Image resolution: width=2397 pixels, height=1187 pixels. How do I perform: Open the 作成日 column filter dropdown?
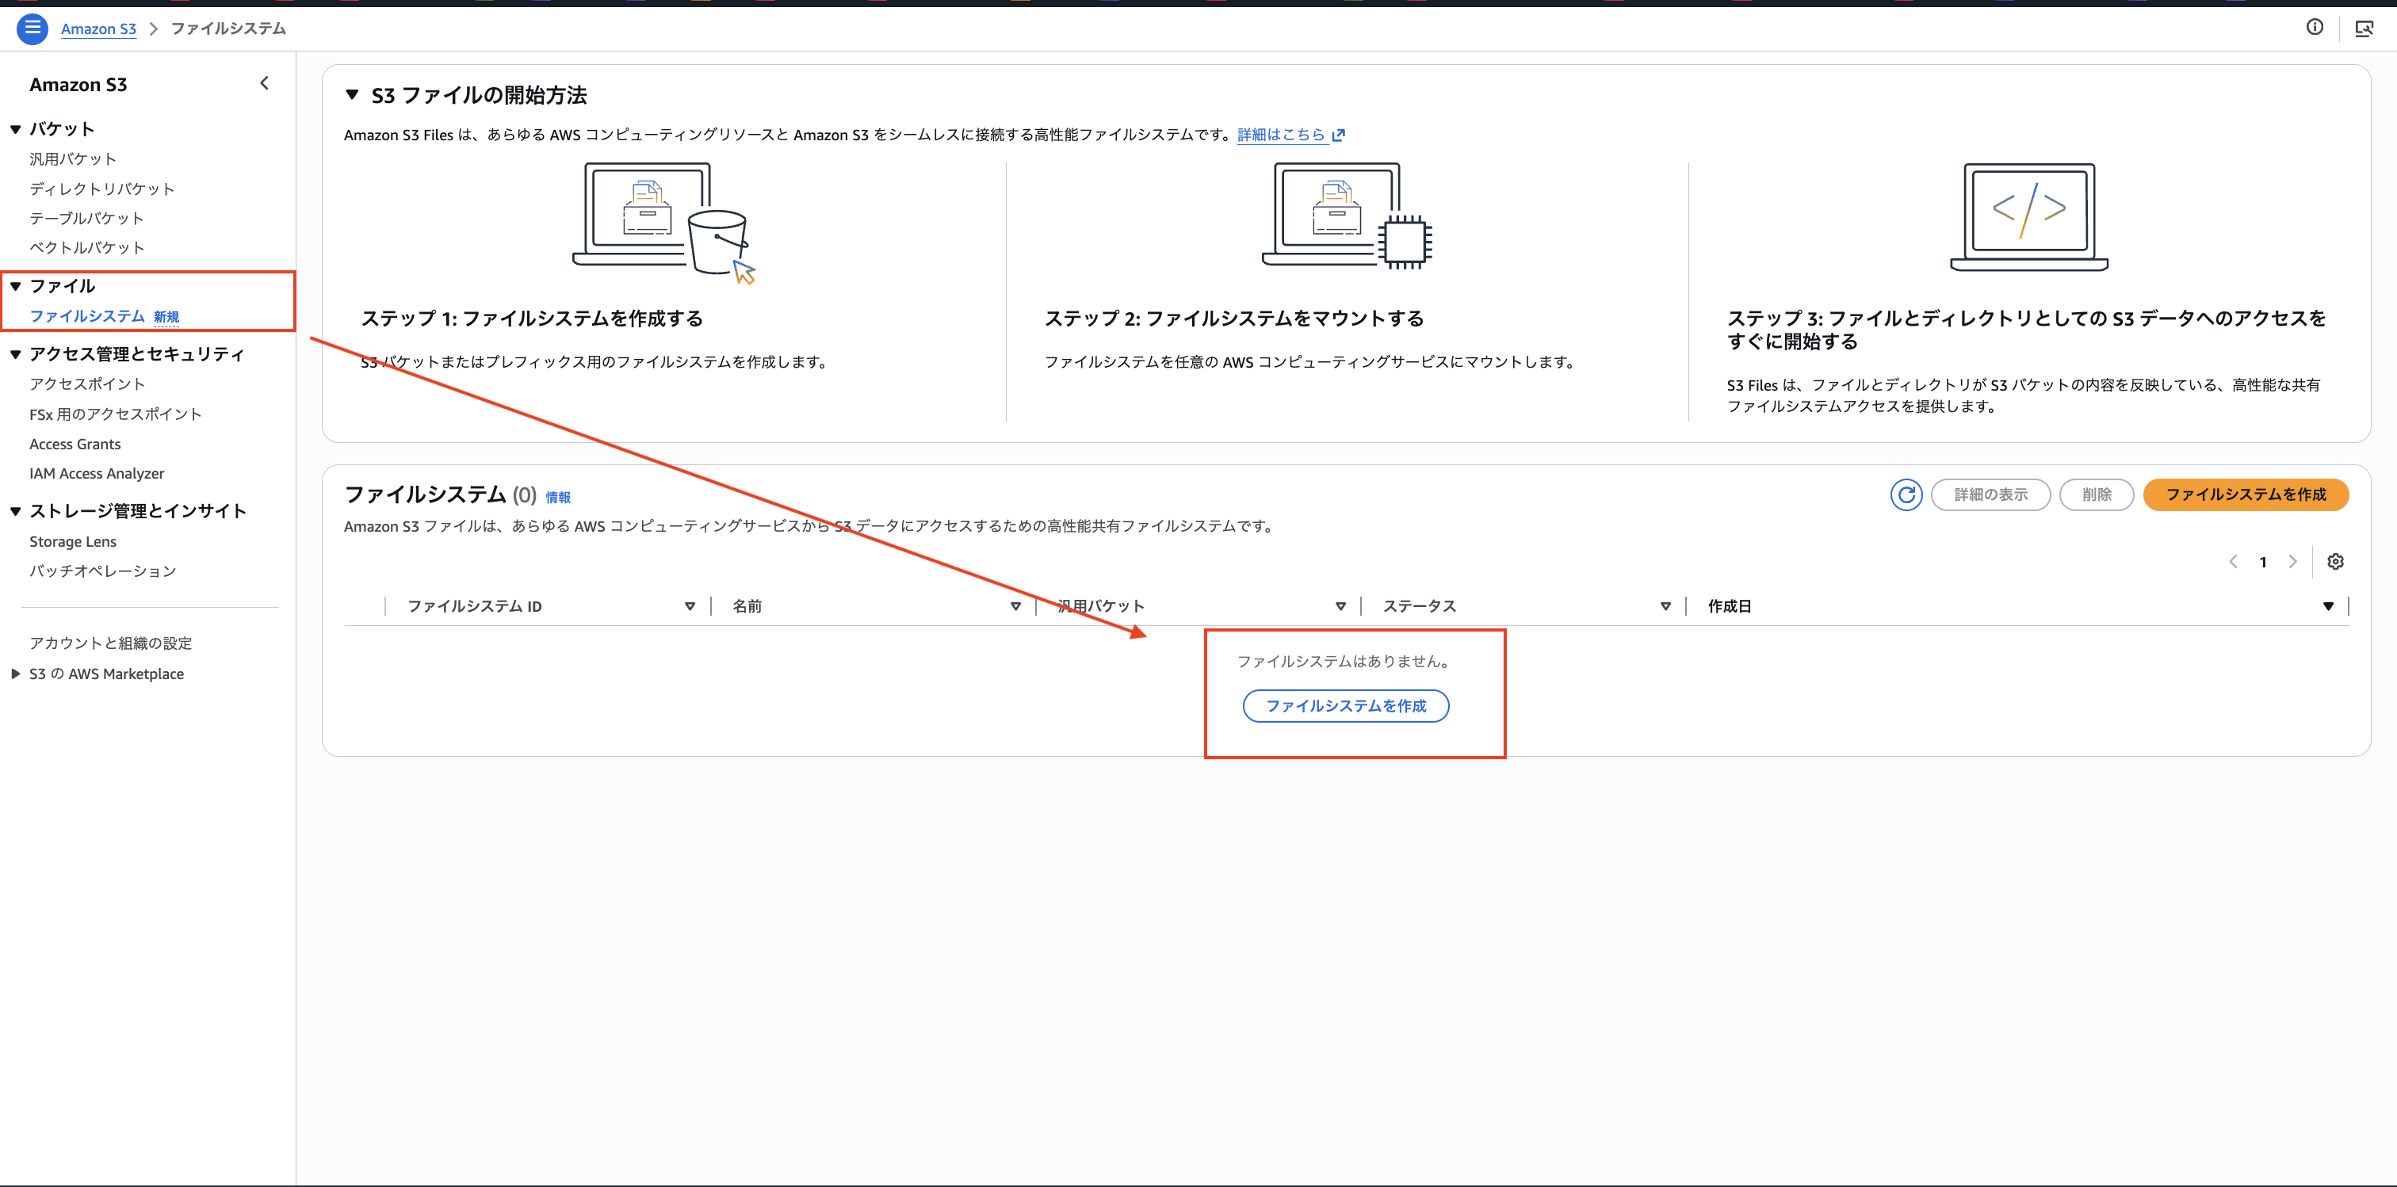(x=2329, y=605)
